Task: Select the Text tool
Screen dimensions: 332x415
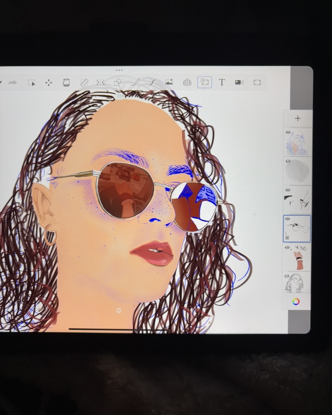Action: (x=222, y=82)
